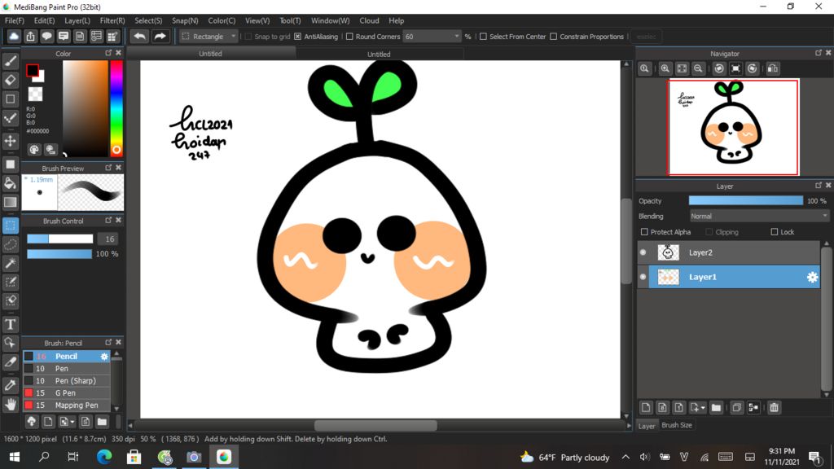Open the Blending mode dropdown
The width and height of the screenshot is (834, 469).
[x=759, y=217]
